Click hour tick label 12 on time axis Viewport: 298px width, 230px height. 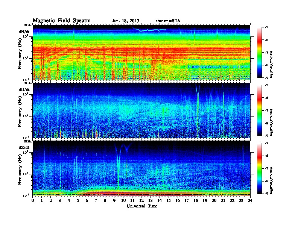click(x=141, y=200)
